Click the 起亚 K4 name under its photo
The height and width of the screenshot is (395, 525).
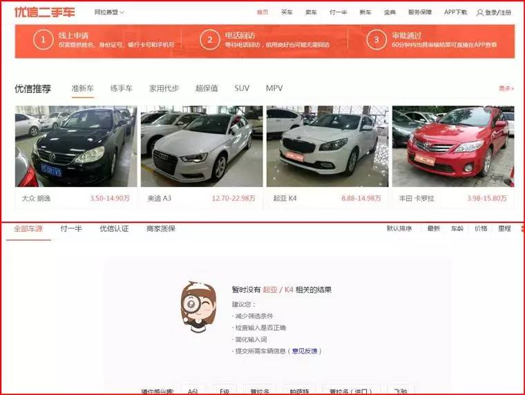point(285,198)
